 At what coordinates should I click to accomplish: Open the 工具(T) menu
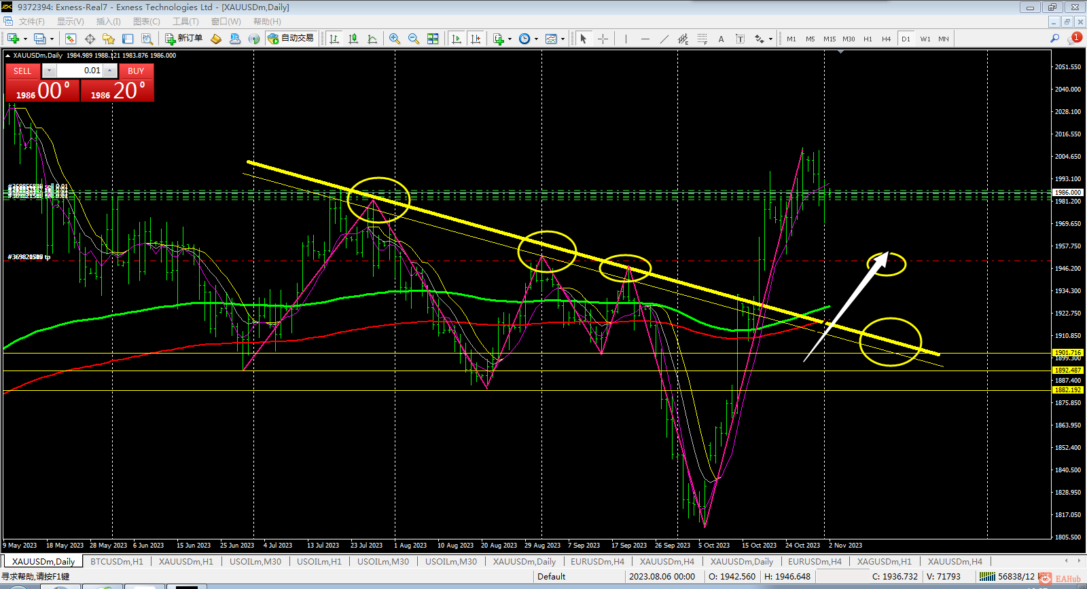tap(185, 22)
